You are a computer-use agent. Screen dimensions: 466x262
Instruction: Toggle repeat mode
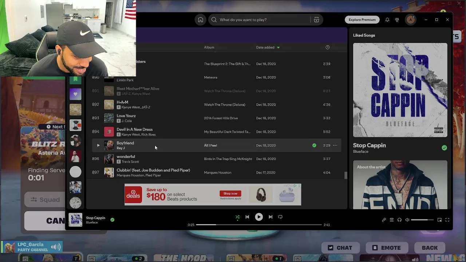click(x=280, y=217)
